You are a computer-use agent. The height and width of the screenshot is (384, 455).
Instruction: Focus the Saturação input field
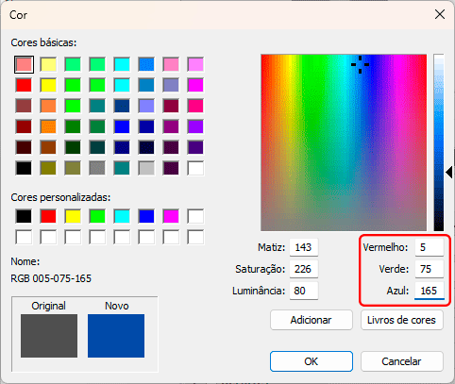pyautogui.click(x=304, y=269)
